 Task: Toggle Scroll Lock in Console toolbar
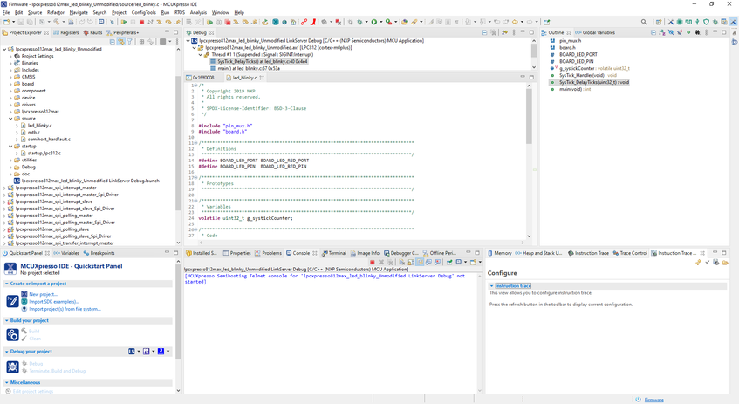click(x=411, y=262)
